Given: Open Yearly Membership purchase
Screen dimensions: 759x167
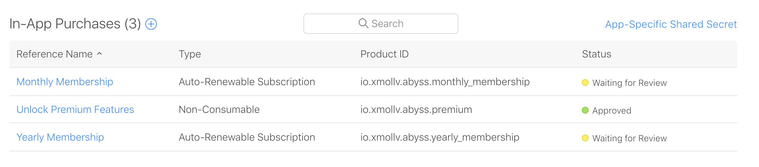Looking at the screenshot, I should click(60, 137).
